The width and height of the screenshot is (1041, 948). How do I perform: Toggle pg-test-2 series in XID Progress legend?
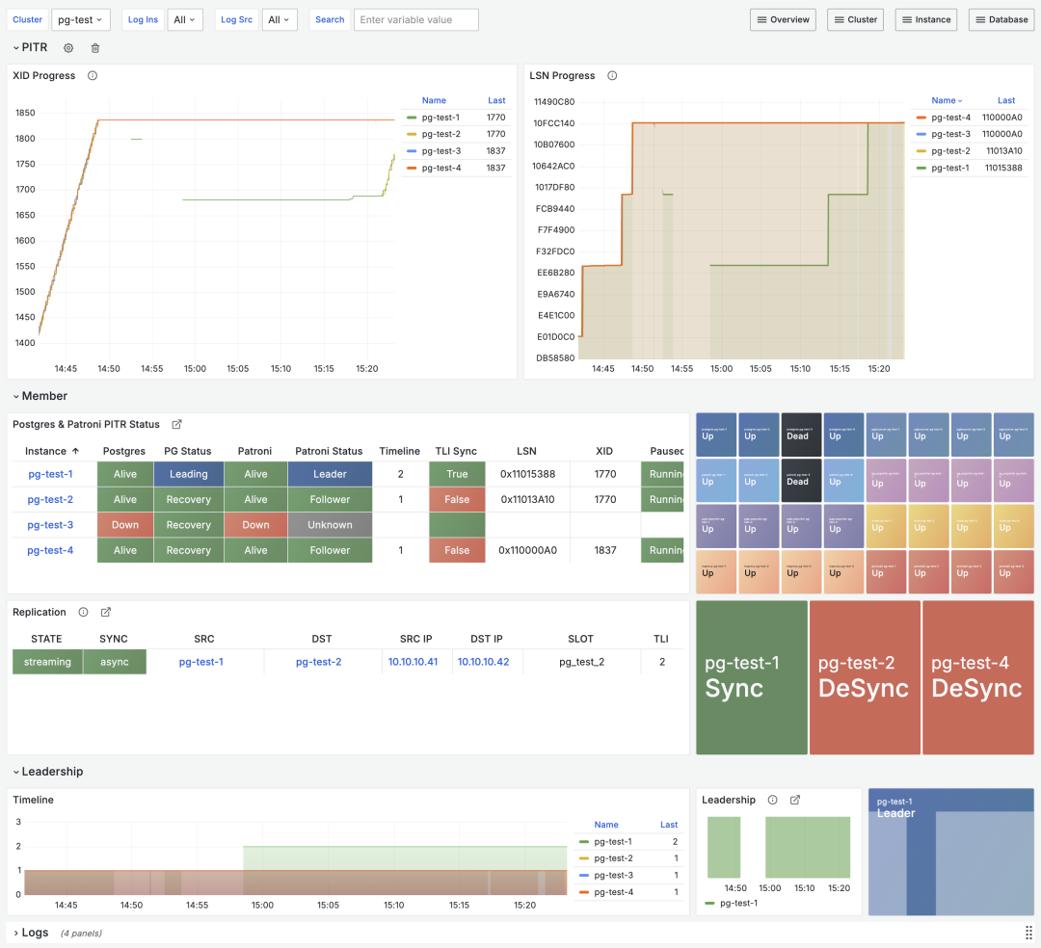[x=440, y=134]
